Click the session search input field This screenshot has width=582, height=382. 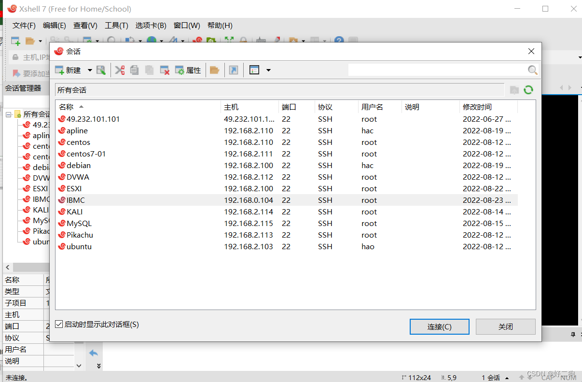tap(437, 70)
